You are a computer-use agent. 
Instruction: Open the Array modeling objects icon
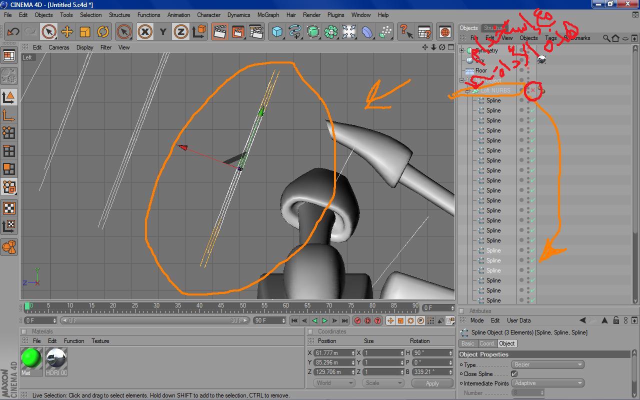pos(331,31)
